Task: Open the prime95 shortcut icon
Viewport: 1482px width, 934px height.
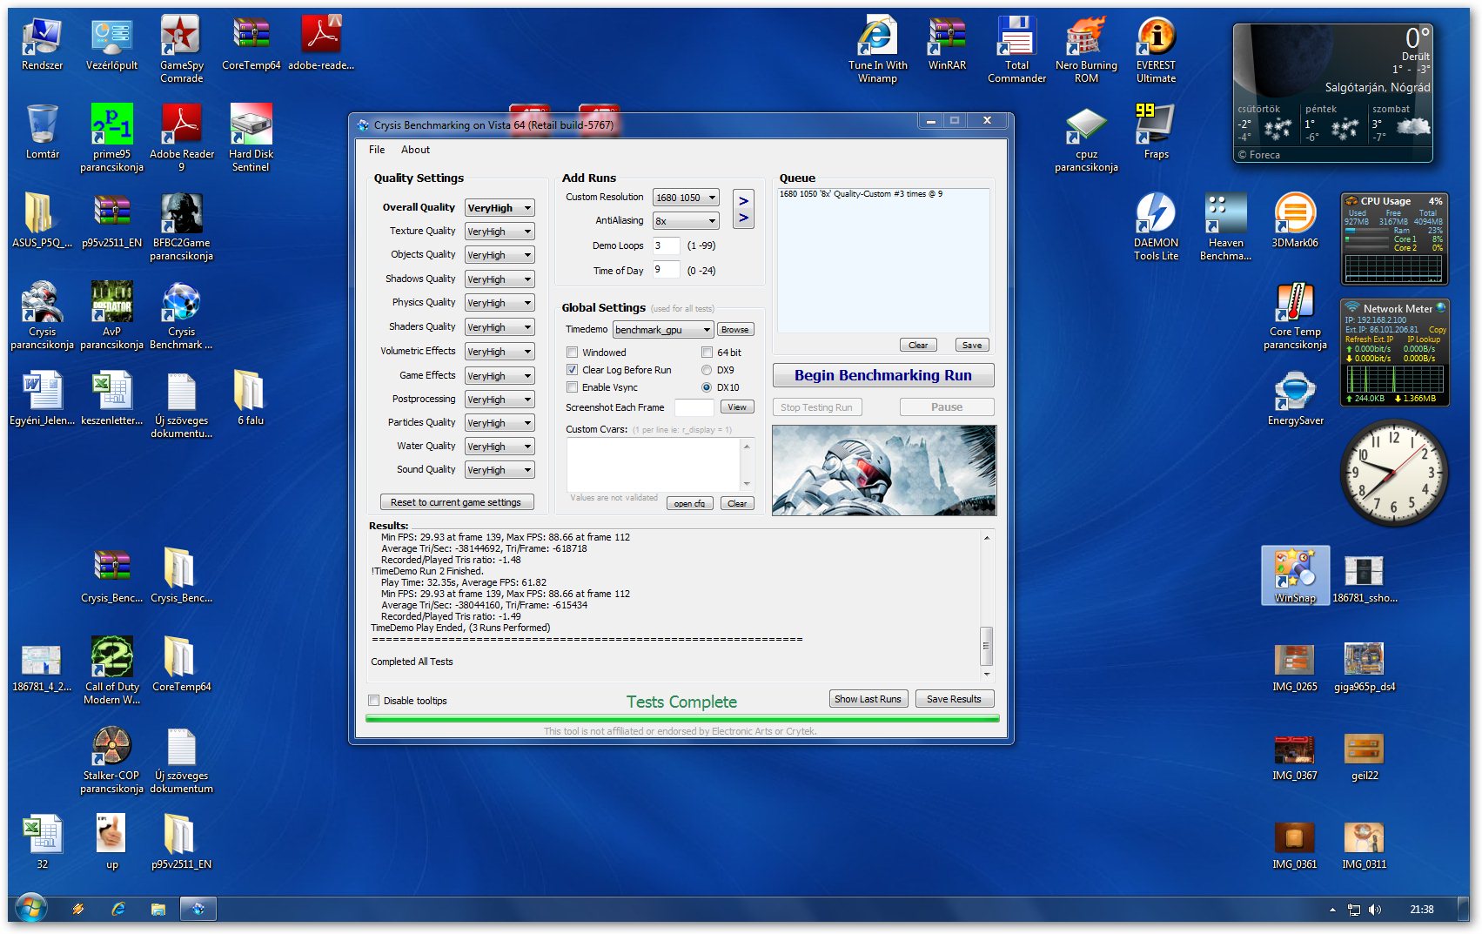Action: click(111, 138)
